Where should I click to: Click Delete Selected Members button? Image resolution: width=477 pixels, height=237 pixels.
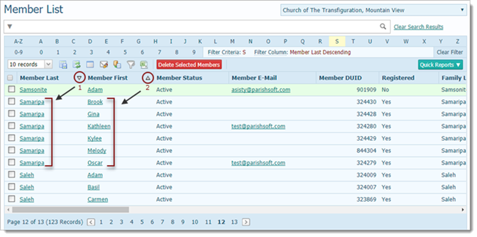(x=189, y=65)
